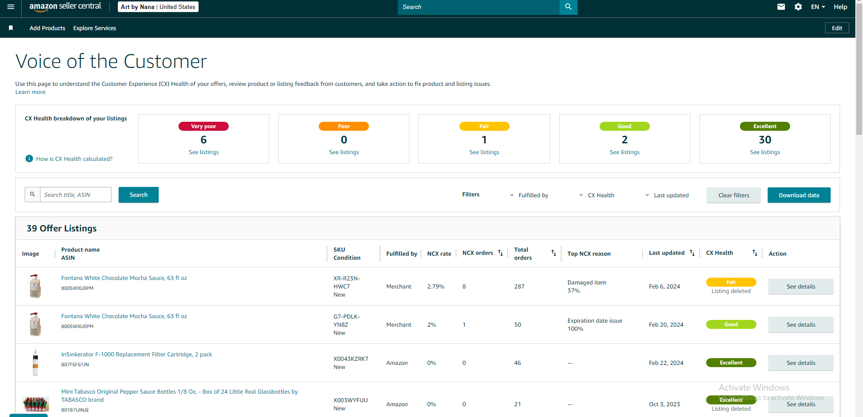The image size is (863, 417).
Task: Click the Good badge in the Feb 20 row
Action: [731, 324]
